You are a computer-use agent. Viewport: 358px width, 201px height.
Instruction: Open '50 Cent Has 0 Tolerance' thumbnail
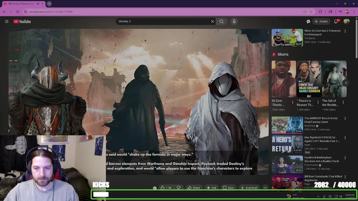[x=287, y=37]
